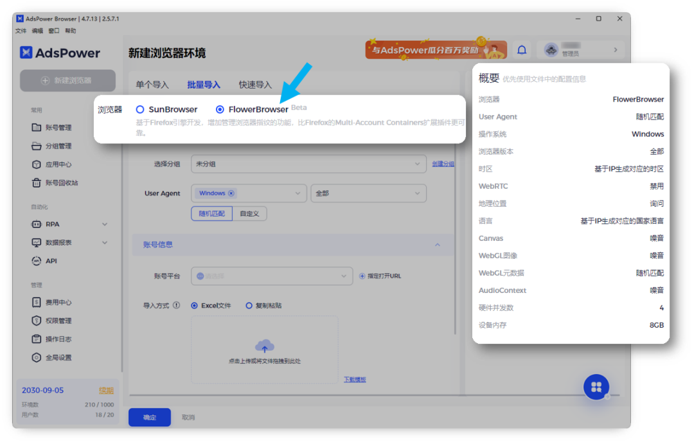Open the 帮助 menu

point(71,31)
